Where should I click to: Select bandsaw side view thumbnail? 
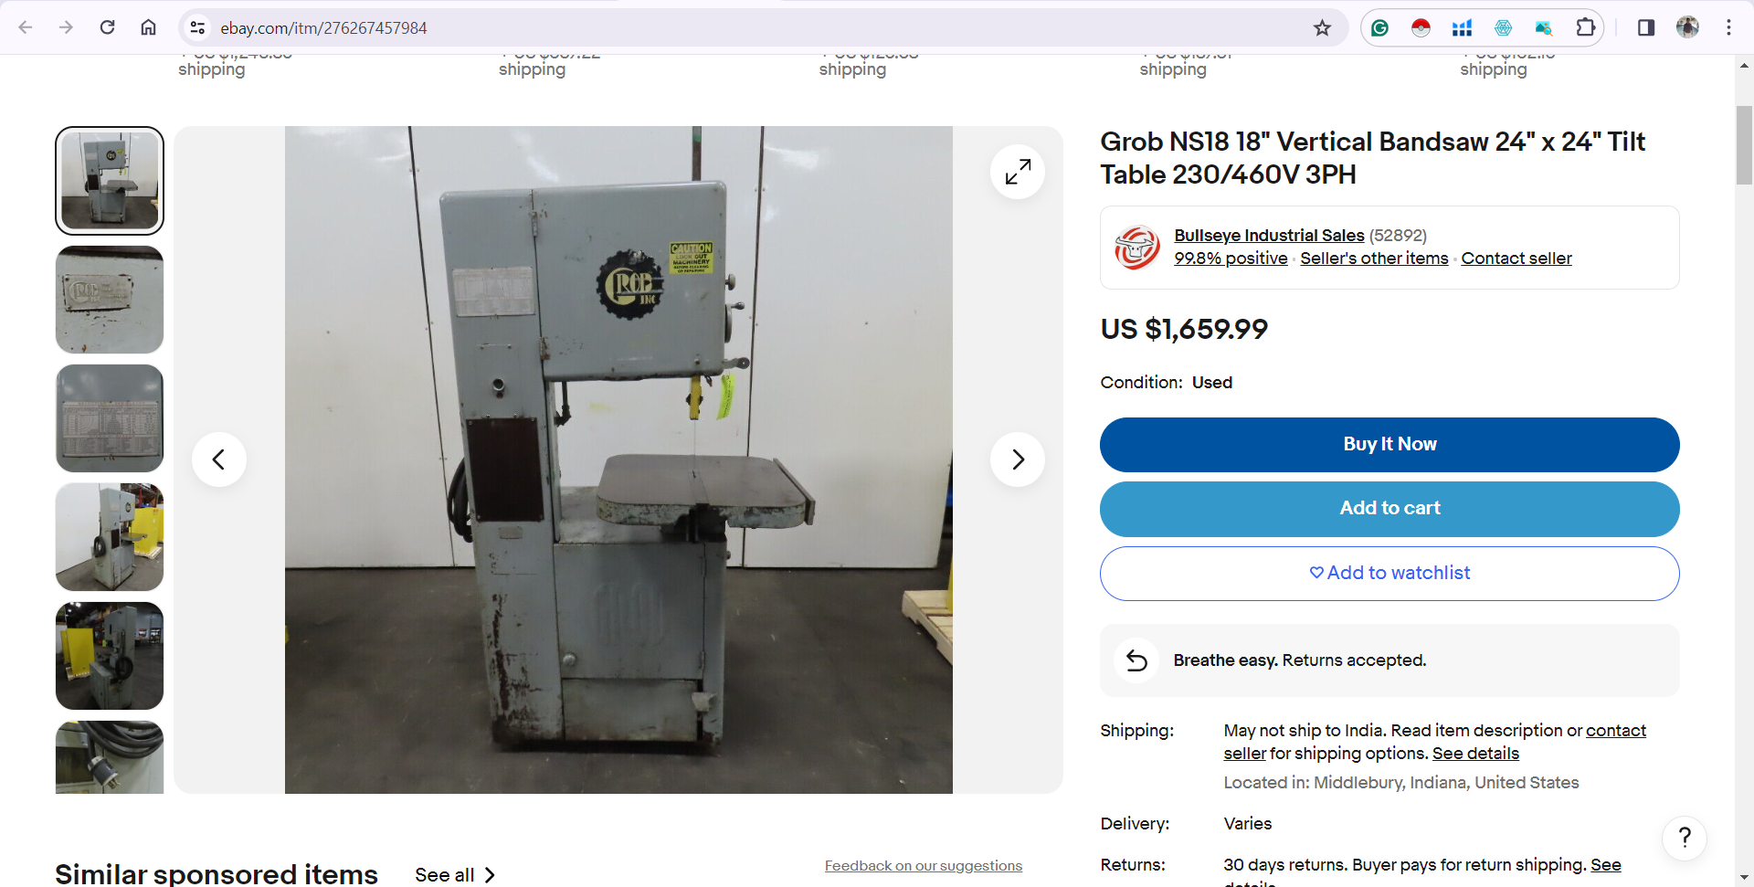click(110, 537)
